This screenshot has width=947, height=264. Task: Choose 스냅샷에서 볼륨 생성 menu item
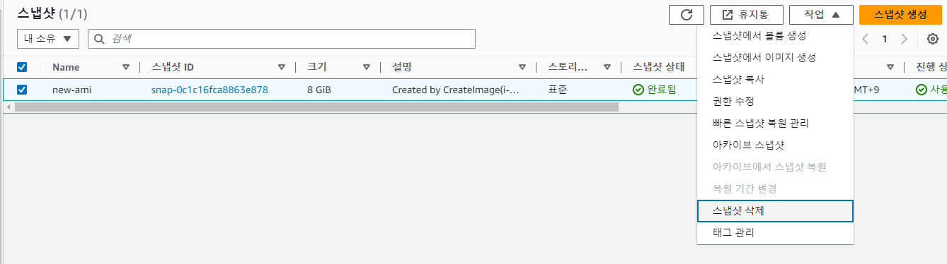[x=775, y=35]
